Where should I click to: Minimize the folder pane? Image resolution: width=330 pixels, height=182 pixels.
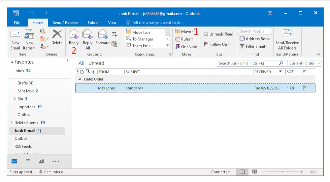click(68, 61)
